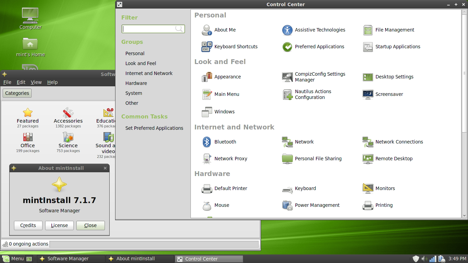
Task: Launch CompizConfig Settings Manager
Action: click(x=314, y=77)
